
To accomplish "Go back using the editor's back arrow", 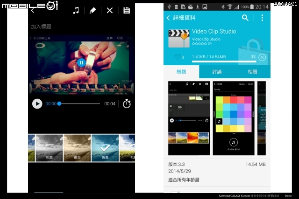I will [33, 11].
